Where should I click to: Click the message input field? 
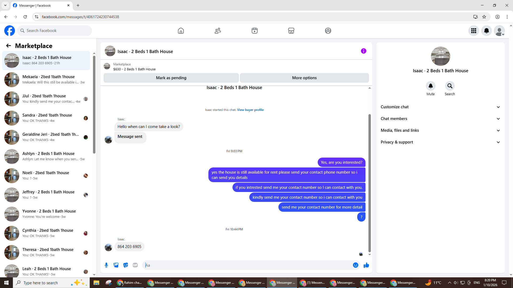pos(247,265)
